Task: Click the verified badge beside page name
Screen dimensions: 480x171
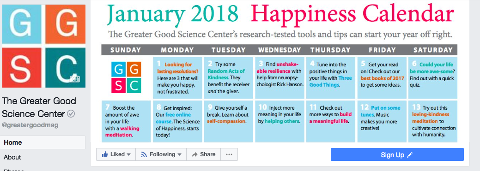Action: [71, 114]
